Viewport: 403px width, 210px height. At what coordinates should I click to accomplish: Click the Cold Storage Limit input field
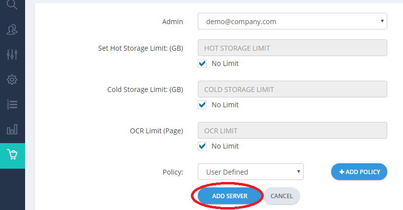pyautogui.click(x=292, y=89)
